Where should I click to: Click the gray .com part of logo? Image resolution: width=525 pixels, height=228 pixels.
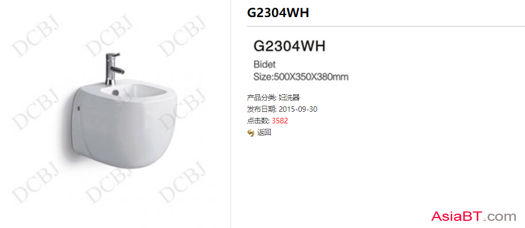tap(501, 216)
